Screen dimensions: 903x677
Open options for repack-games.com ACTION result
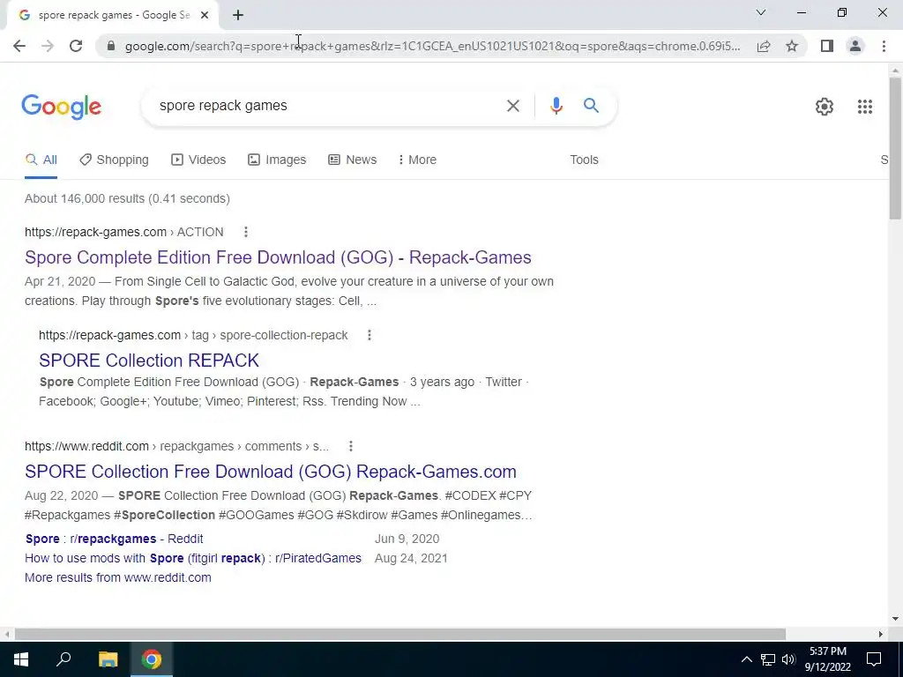(x=246, y=232)
